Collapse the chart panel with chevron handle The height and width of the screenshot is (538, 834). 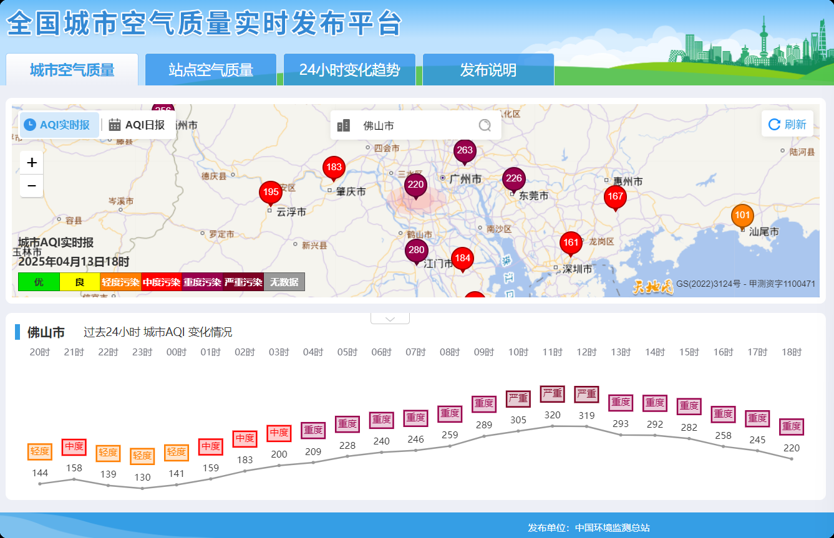(x=390, y=319)
